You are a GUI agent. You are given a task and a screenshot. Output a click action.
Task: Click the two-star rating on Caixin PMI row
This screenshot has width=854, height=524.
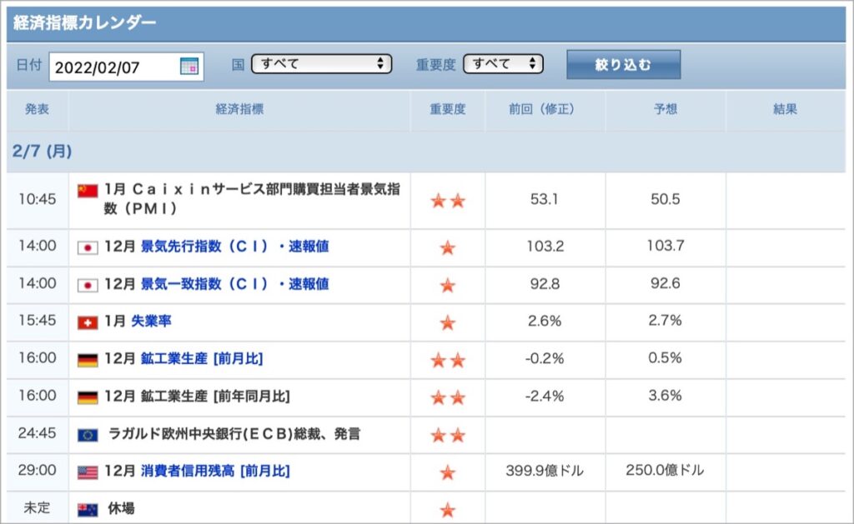point(448,201)
